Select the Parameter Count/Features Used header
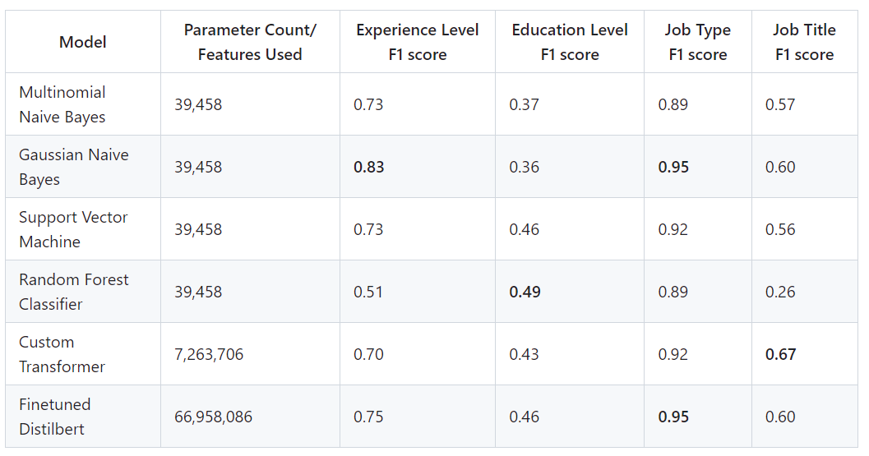 250,42
